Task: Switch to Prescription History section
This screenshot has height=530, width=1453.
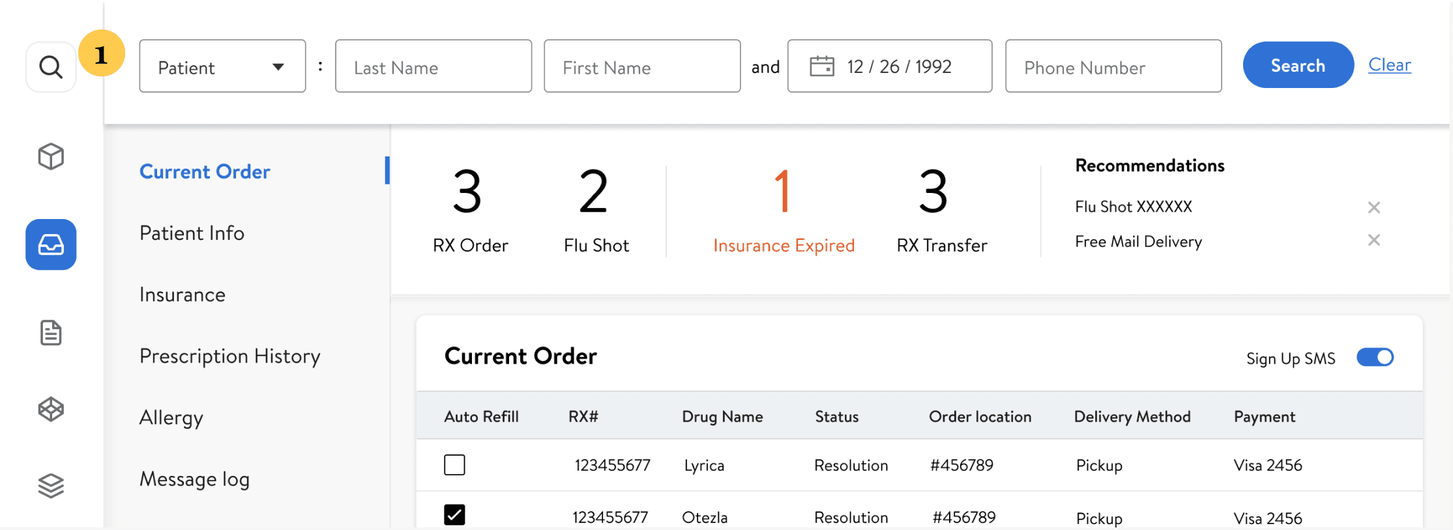Action: 230,356
